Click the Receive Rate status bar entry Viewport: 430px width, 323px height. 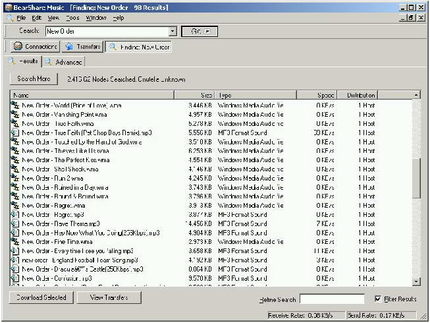click(306, 315)
